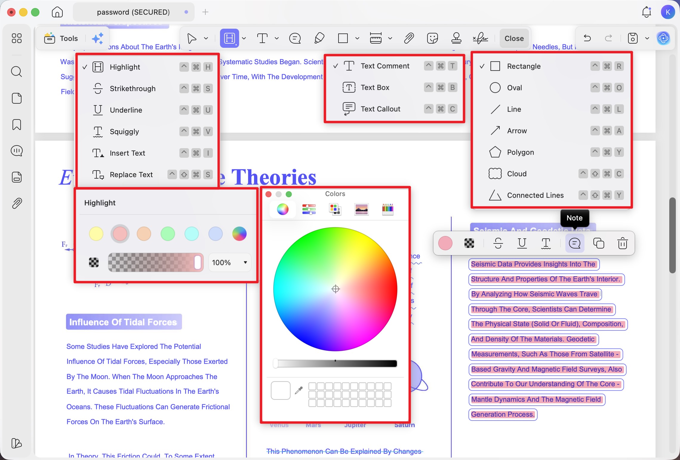Select the Text Comment tool in toolbar
680x460 pixels.
click(x=262, y=38)
